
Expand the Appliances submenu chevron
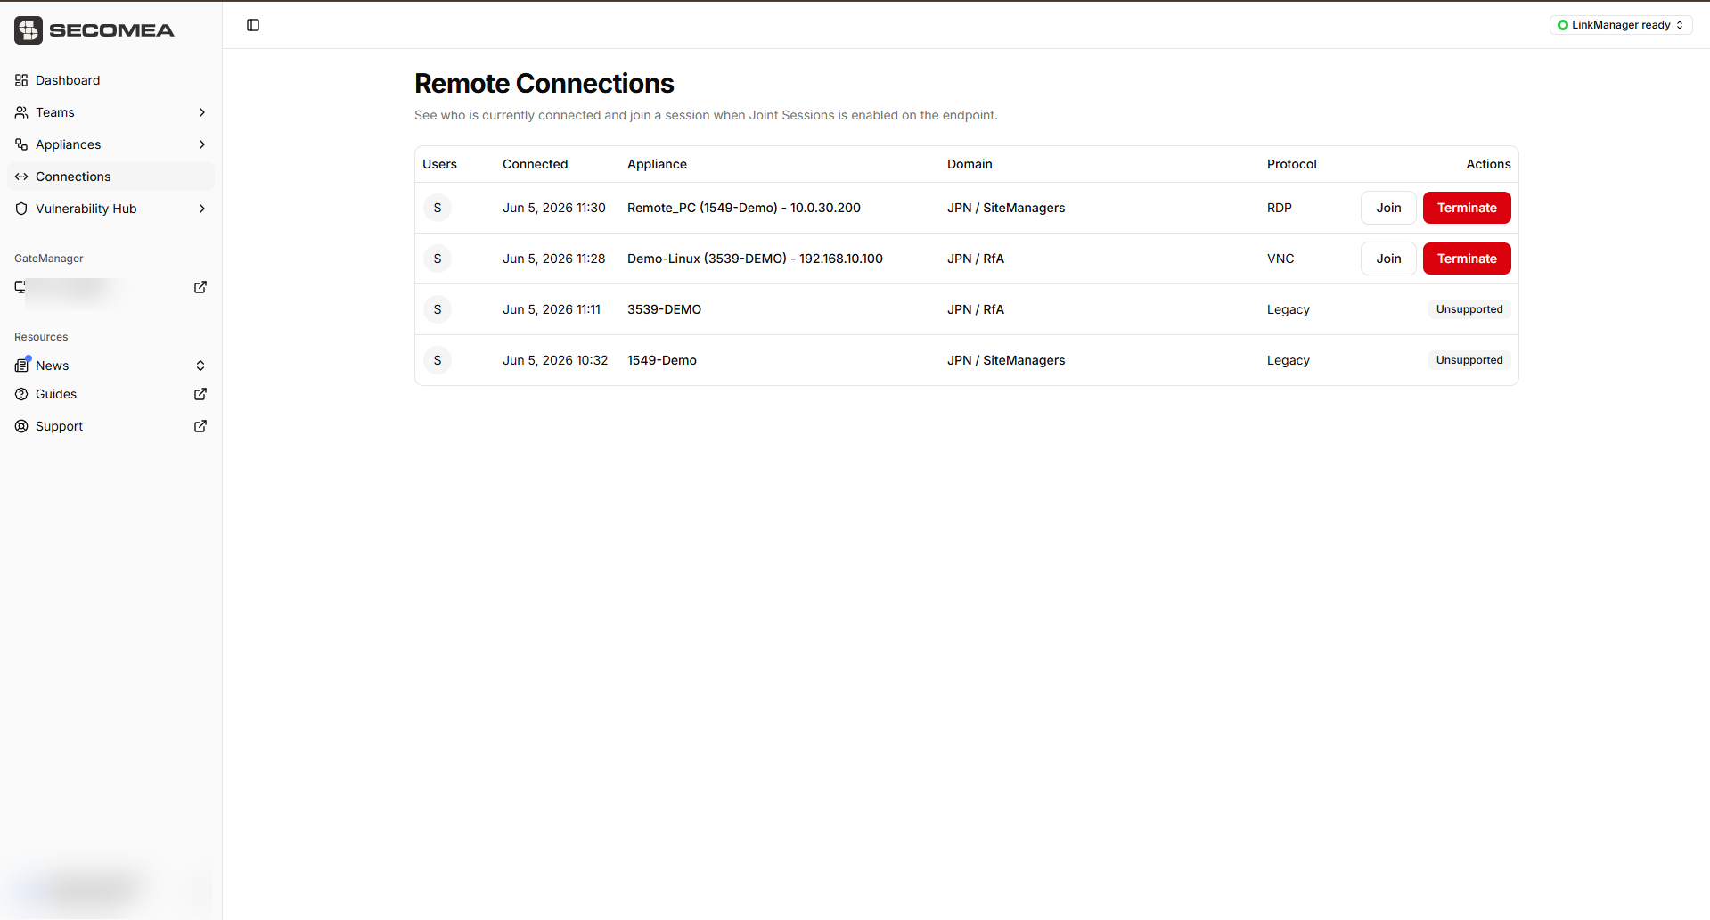[202, 144]
